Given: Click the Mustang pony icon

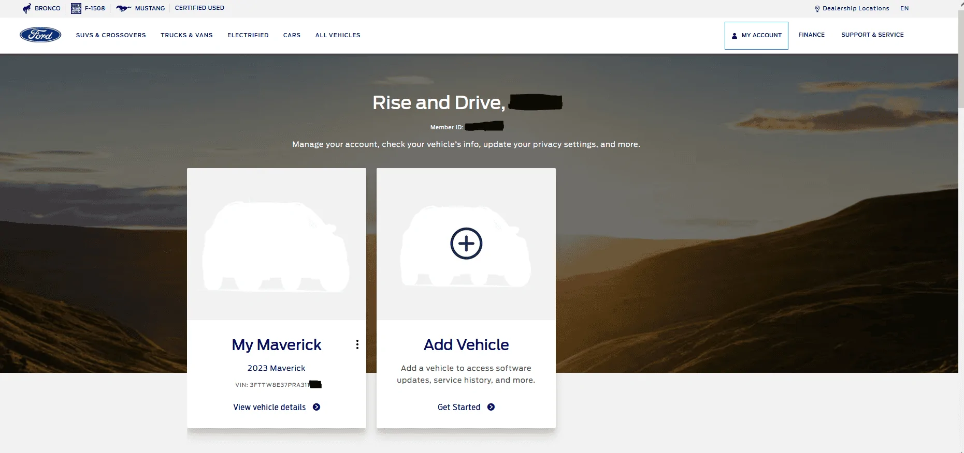Looking at the screenshot, I should [x=123, y=8].
